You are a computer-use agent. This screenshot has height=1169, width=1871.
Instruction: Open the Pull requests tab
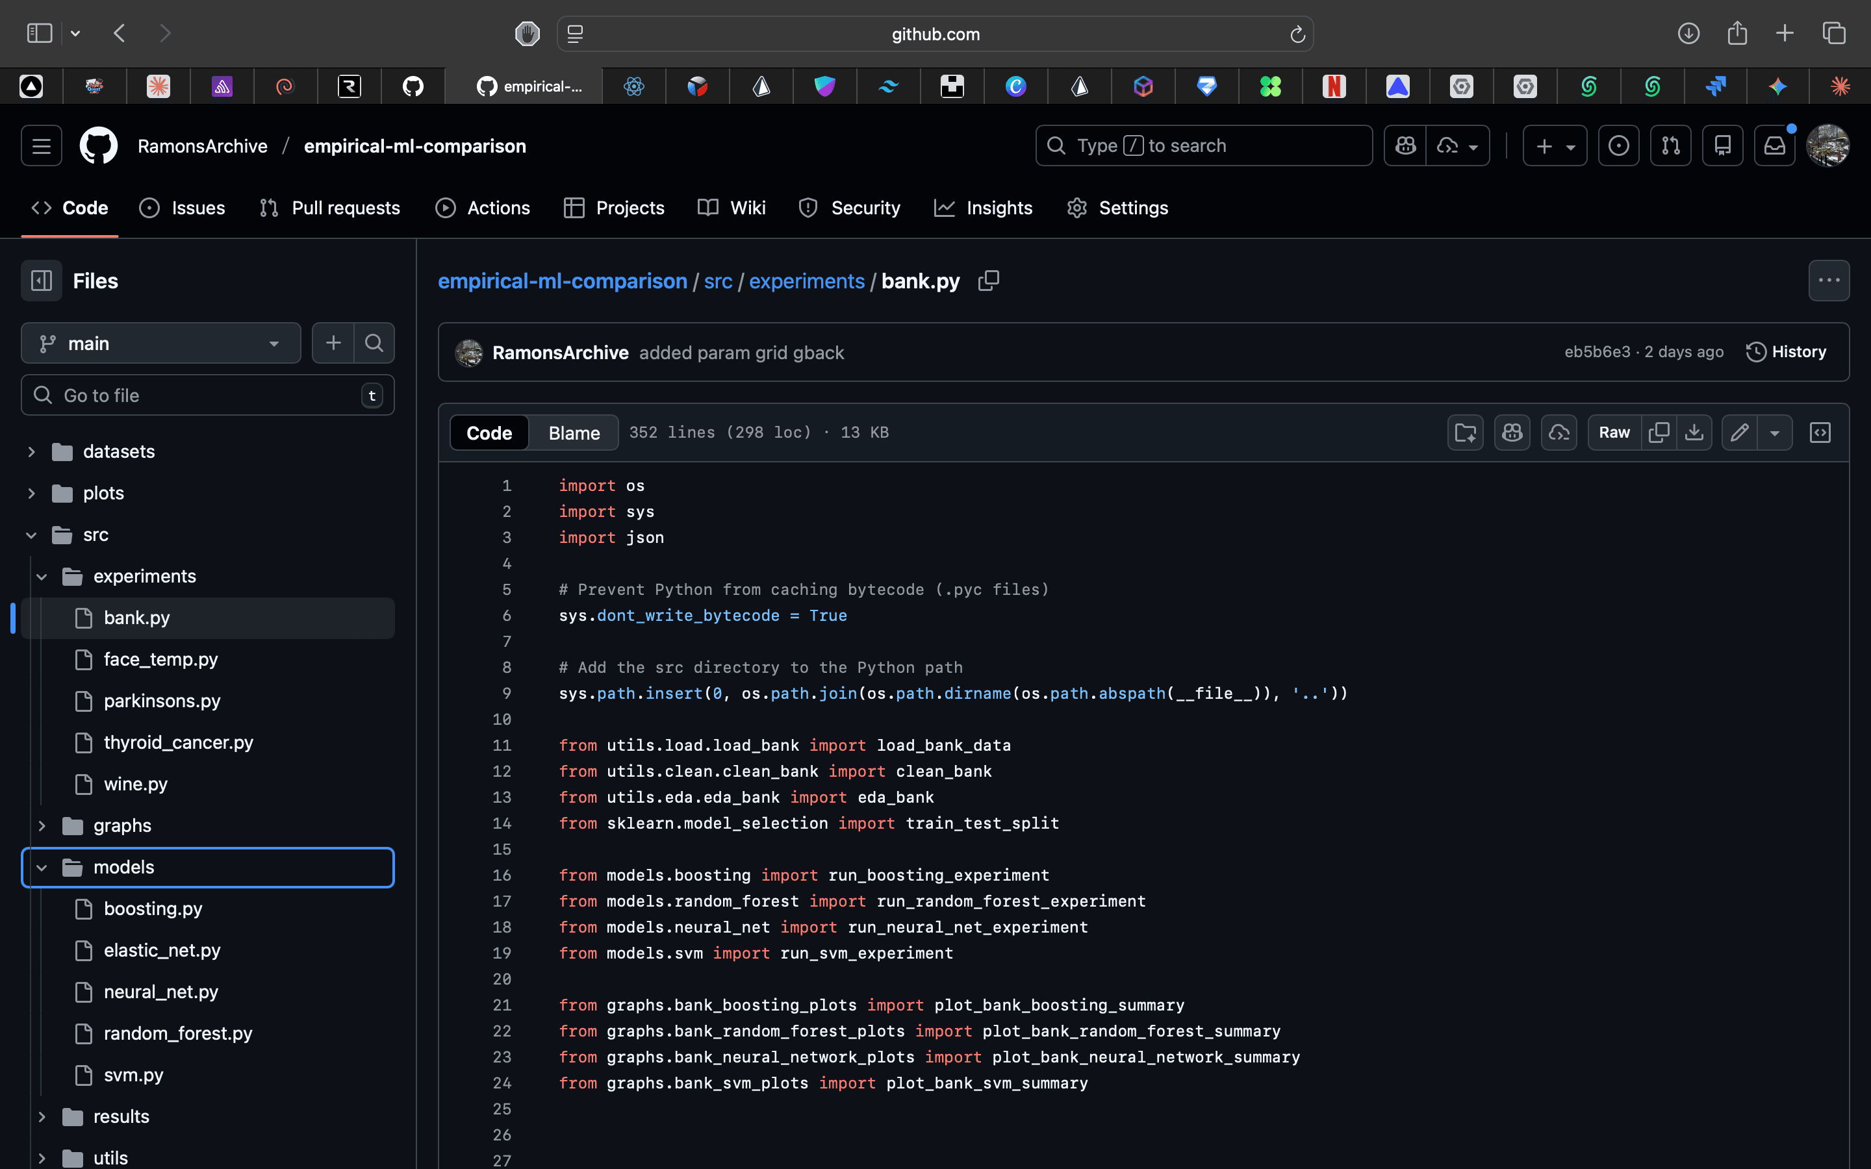(330, 208)
